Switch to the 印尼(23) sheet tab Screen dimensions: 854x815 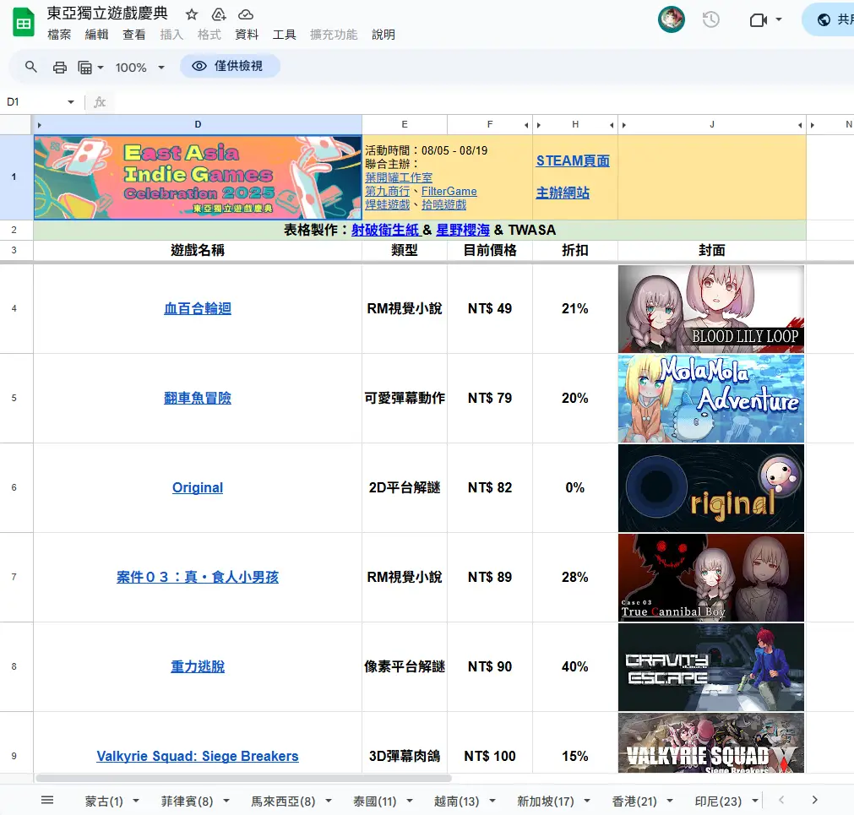coord(718,801)
